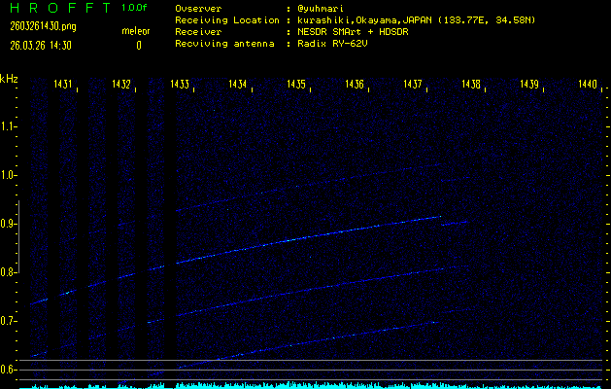Click the meteor count label
611x389 pixels.
point(136,32)
